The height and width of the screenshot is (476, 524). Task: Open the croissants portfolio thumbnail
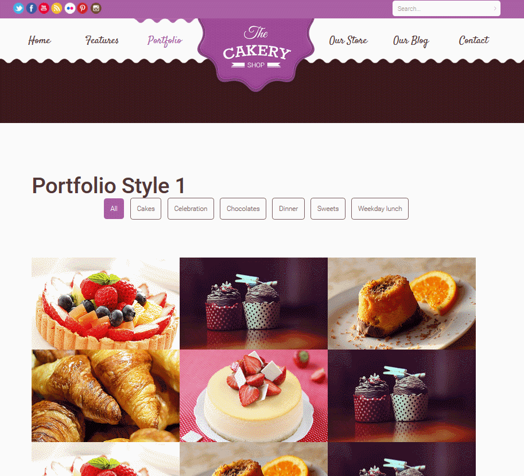[106, 396]
